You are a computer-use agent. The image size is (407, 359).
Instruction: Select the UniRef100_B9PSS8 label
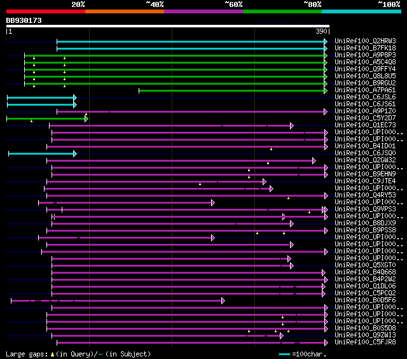tap(365, 230)
